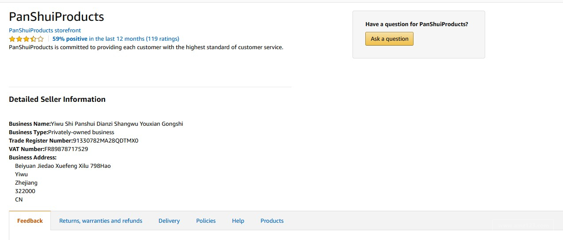Click the postal code 322000
The image size is (563, 240).
click(25, 191)
